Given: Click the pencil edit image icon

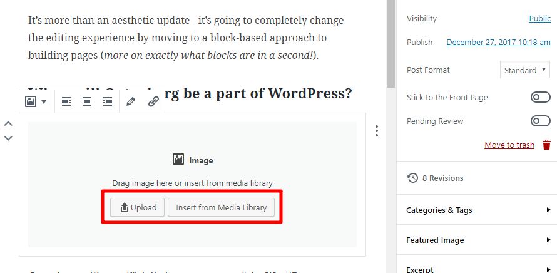Looking at the screenshot, I should pyautogui.click(x=131, y=102).
